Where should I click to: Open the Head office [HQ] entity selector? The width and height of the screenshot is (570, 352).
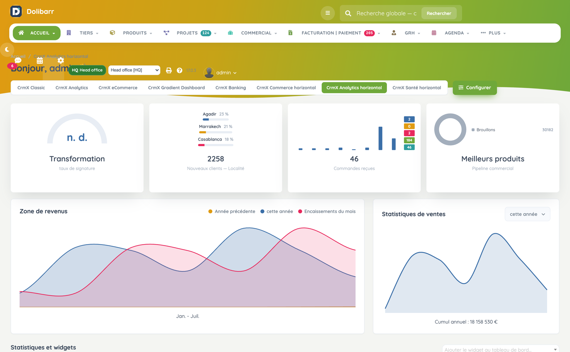[x=134, y=70]
